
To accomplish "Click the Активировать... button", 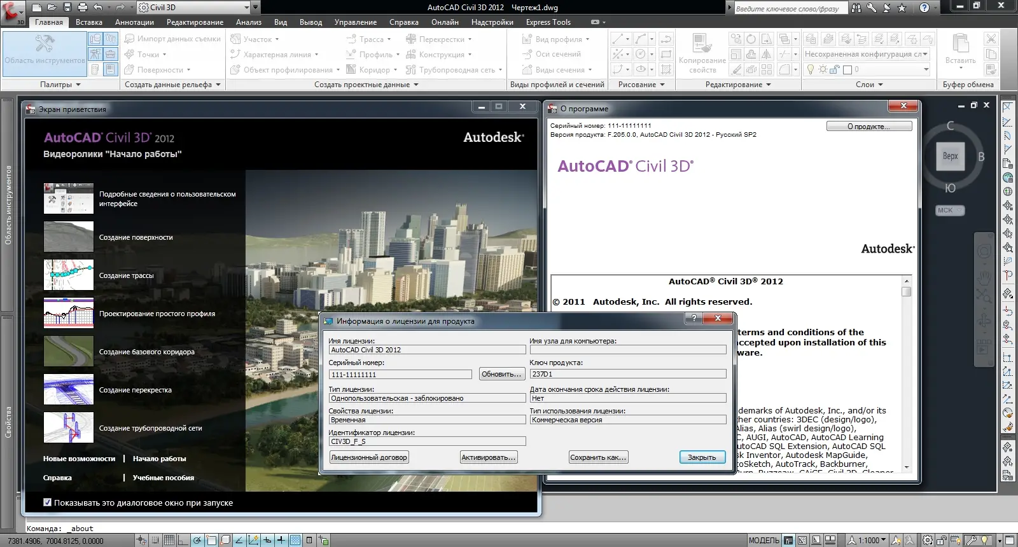I will click(x=488, y=457).
